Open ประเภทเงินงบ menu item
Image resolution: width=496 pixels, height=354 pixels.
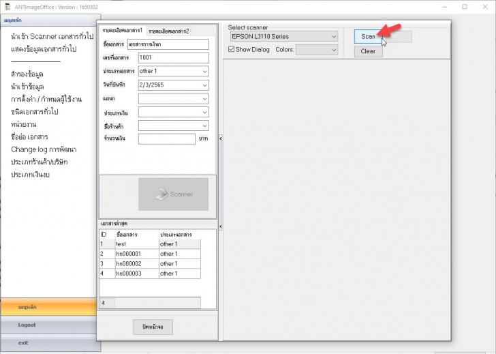30,175
